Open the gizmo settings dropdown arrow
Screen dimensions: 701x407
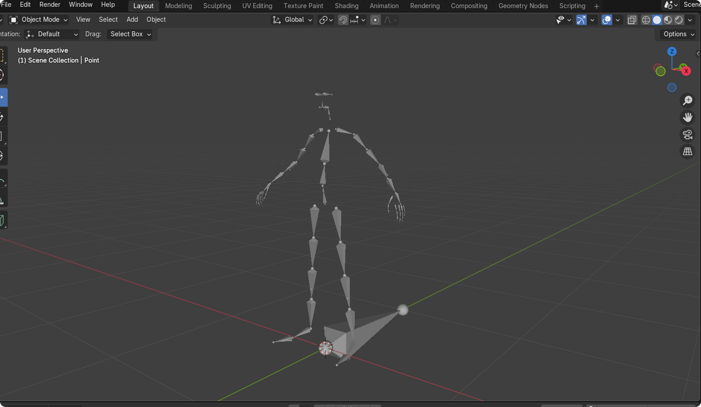click(x=592, y=20)
